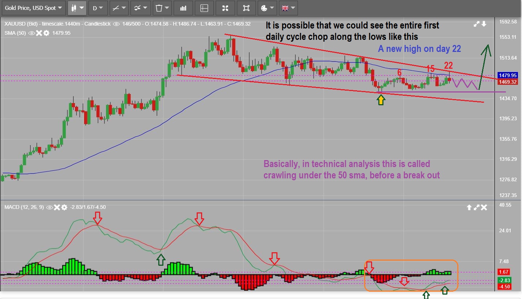Click the 1479.95 value beside SMA settings gear
The width and height of the screenshot is (522, 299).
coord(61,33)
